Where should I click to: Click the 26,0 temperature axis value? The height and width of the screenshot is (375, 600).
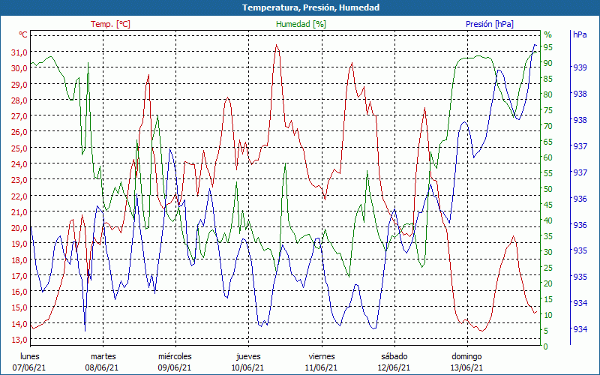(18, 132)
